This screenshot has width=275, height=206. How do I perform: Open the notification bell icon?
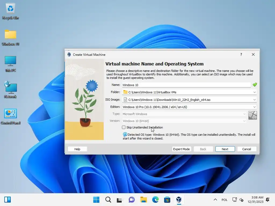[268, 200]
